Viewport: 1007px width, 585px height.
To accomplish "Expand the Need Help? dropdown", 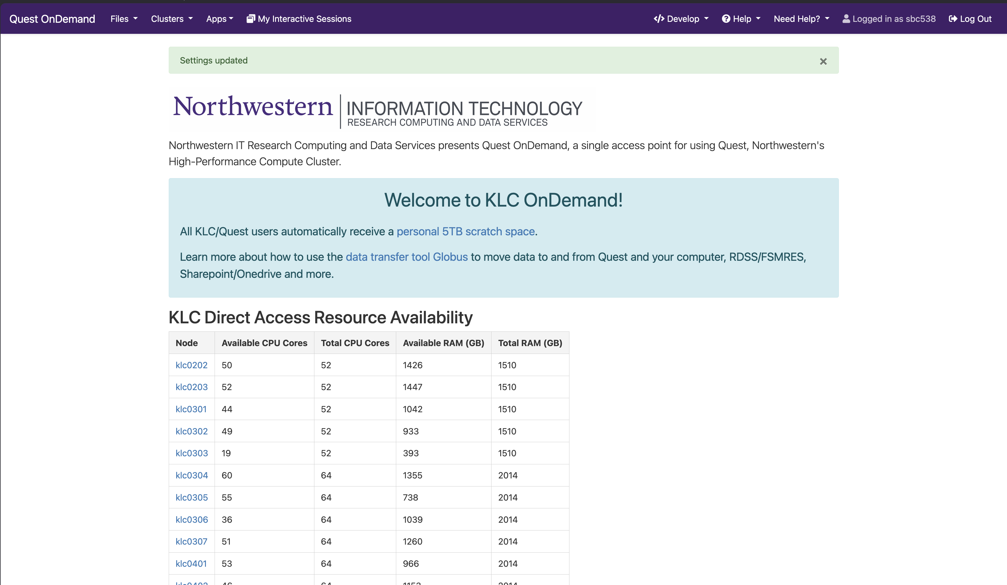I will 802,19.
